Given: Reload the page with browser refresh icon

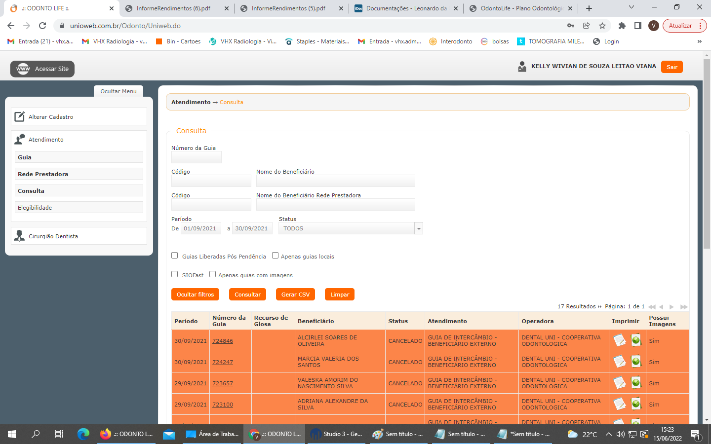Looking at the screenshot, I should pyautogui.click(x=42, y=26).
